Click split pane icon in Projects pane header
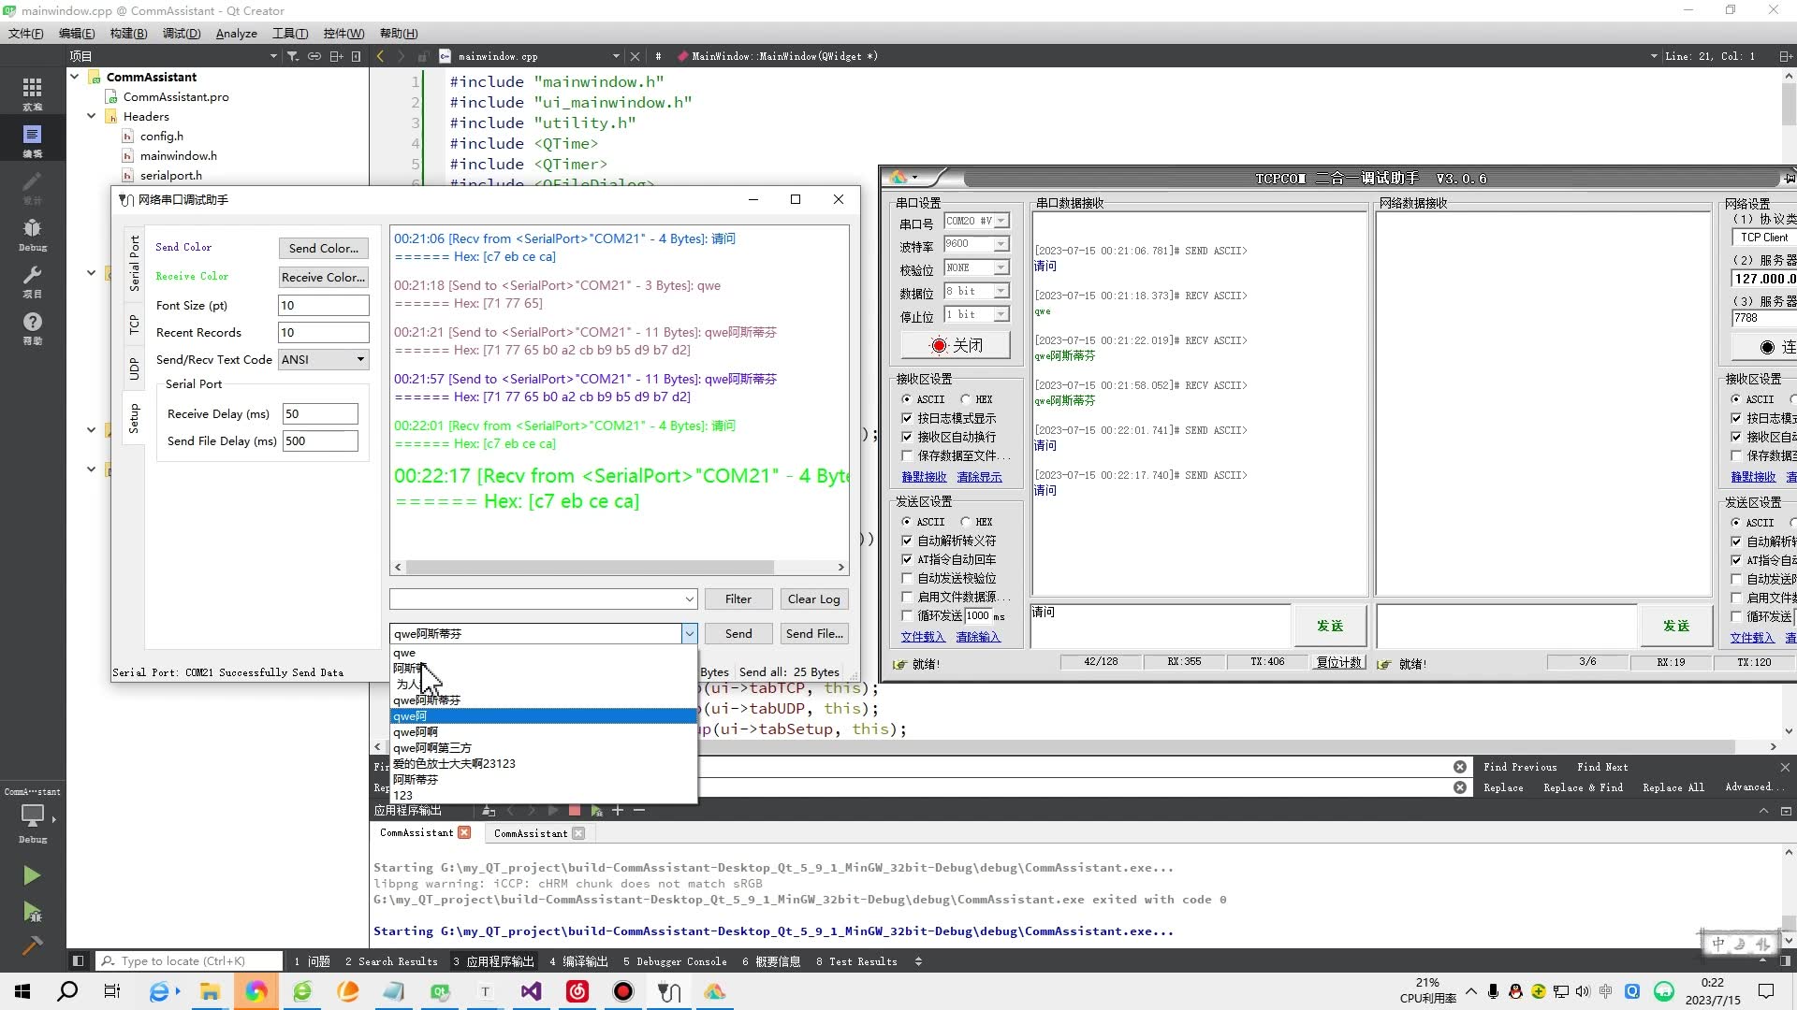 pos(336,56)
